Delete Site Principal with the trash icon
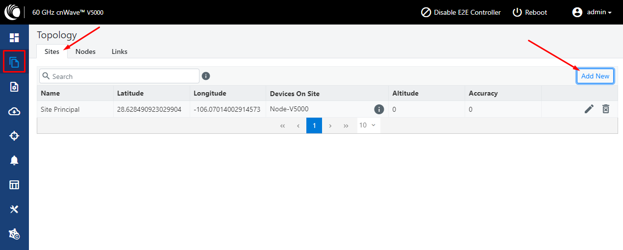Viewport: 623px width, 250px height. (x=606, y=109)
